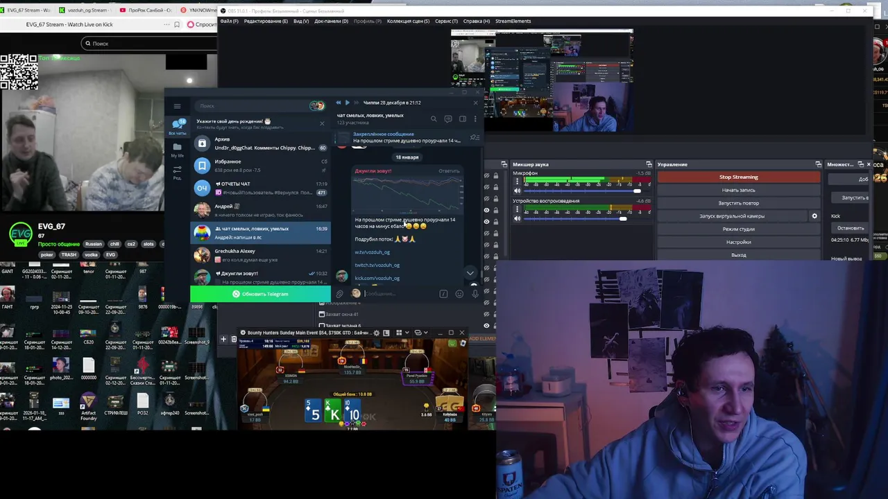Image resolution: width=888 pixels, height=499 pixels.
Task: Jump to bottom of Telegram chat with arrow
Action: [x=470, y=273]
